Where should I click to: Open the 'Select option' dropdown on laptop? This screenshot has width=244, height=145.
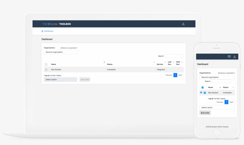pos(60,79)
